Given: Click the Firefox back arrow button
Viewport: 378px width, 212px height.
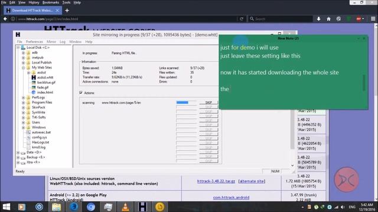Looking at the screenshot, I should 5,19.
